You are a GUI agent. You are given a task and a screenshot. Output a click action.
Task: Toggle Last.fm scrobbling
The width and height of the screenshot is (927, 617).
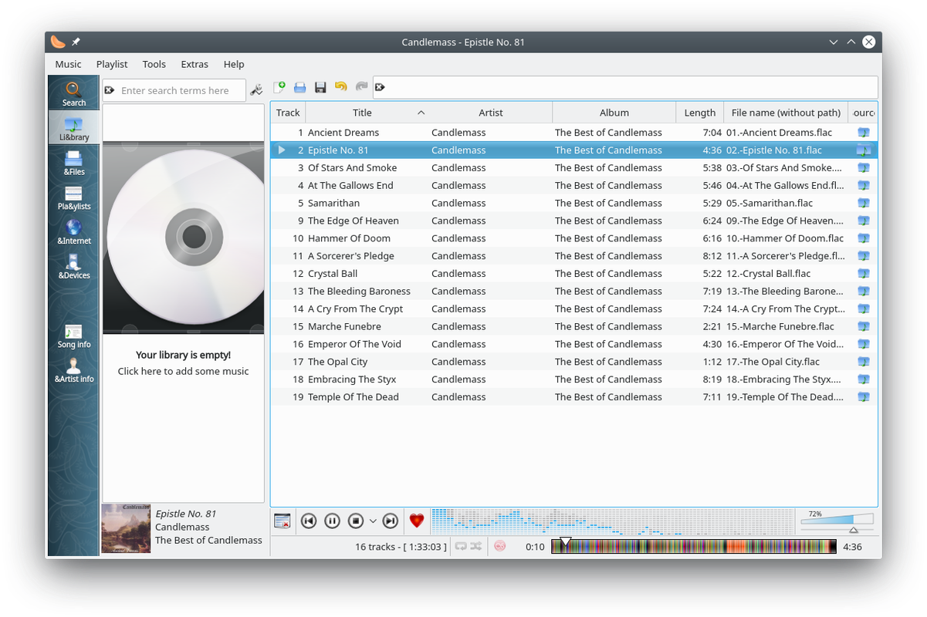[x=499, y=546]
